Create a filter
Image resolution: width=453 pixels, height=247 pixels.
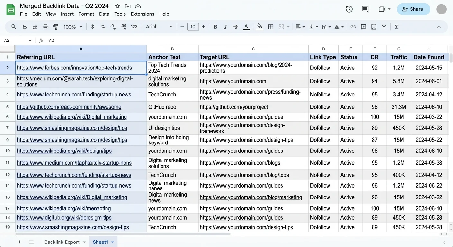click(x=384, y=27)
